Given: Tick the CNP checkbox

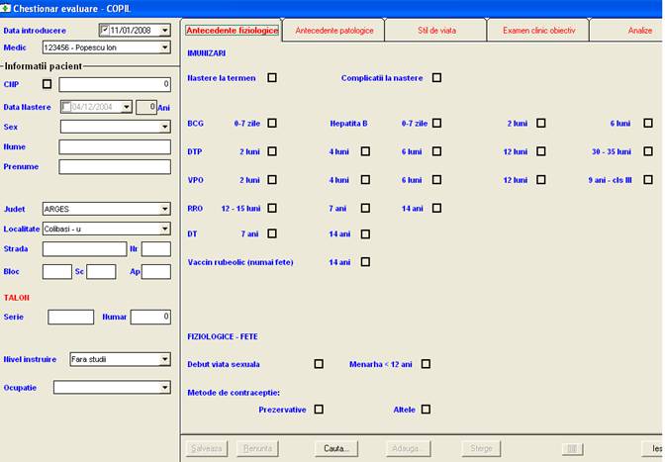Looking at the screenshot, I should (x=47, y=85).
